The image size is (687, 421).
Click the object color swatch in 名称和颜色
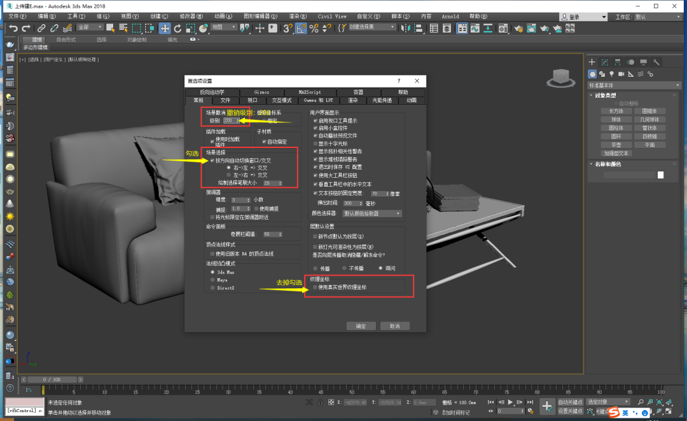tap(660, 175)
